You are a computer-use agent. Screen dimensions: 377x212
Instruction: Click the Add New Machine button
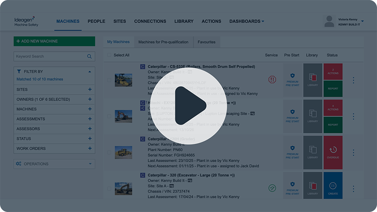(54, 41)
